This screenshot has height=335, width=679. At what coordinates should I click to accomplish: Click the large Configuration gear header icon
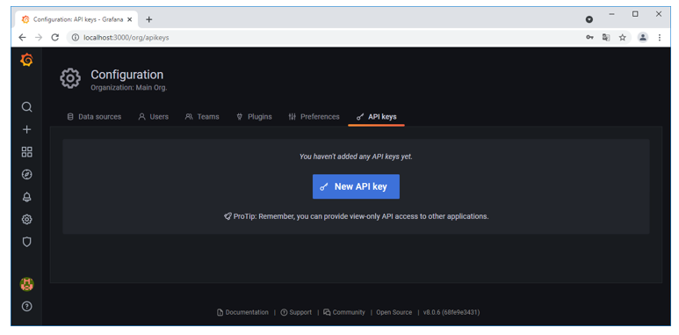(x=70, y=78)
